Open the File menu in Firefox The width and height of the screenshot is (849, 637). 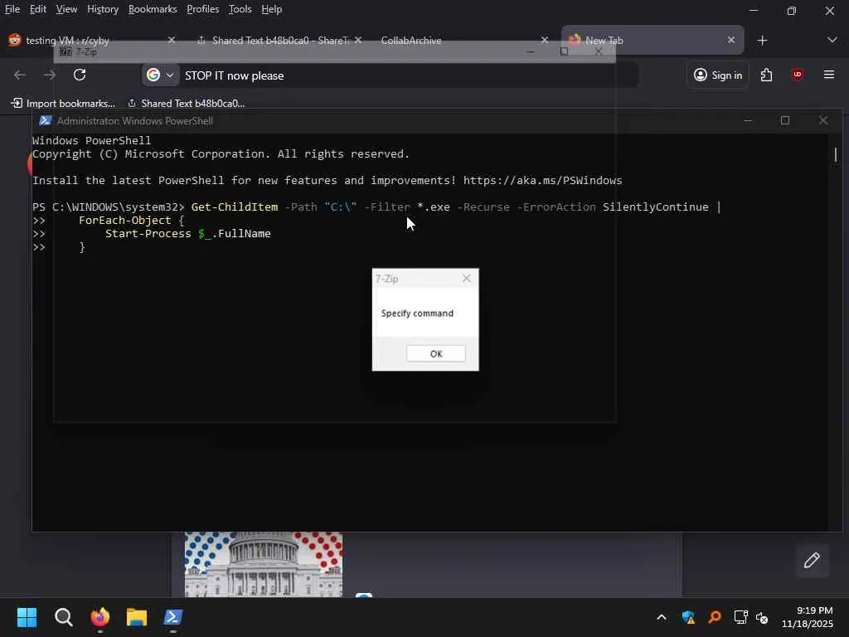point(12,9)
